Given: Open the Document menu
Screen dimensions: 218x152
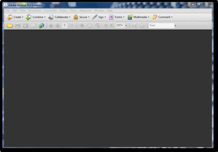Looking at the screenshot, I should point(35,10).
